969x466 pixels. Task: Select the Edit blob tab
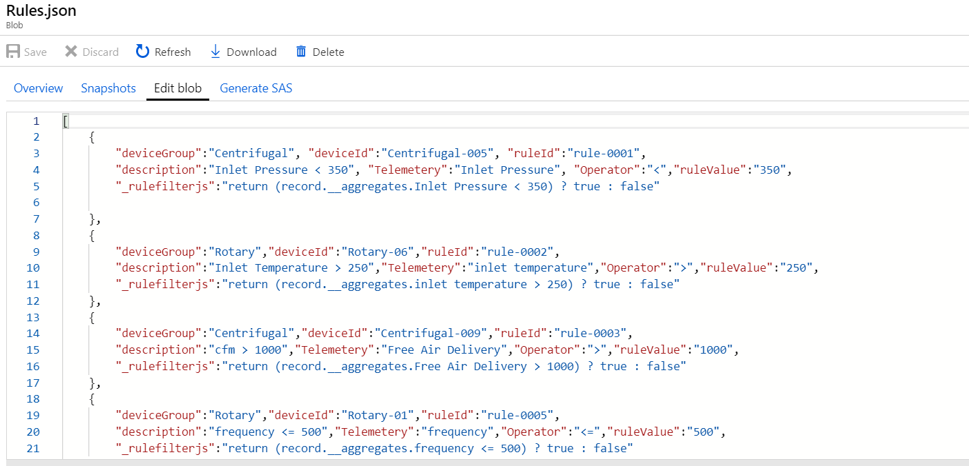(x=178, y=88)
